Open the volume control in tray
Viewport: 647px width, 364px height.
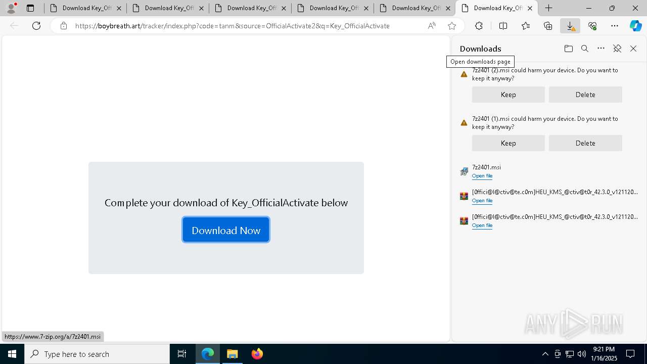tap(582, 354)
